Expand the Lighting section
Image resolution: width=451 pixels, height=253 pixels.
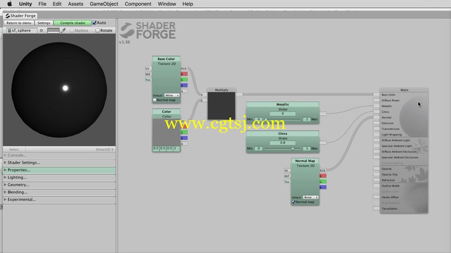pyautogui.click(x=59, y=178)
